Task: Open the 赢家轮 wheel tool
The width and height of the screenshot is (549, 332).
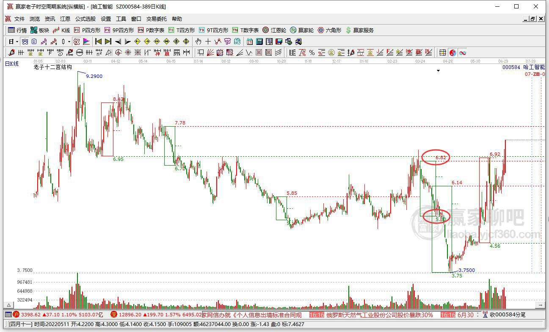Action: pos(302,30)
